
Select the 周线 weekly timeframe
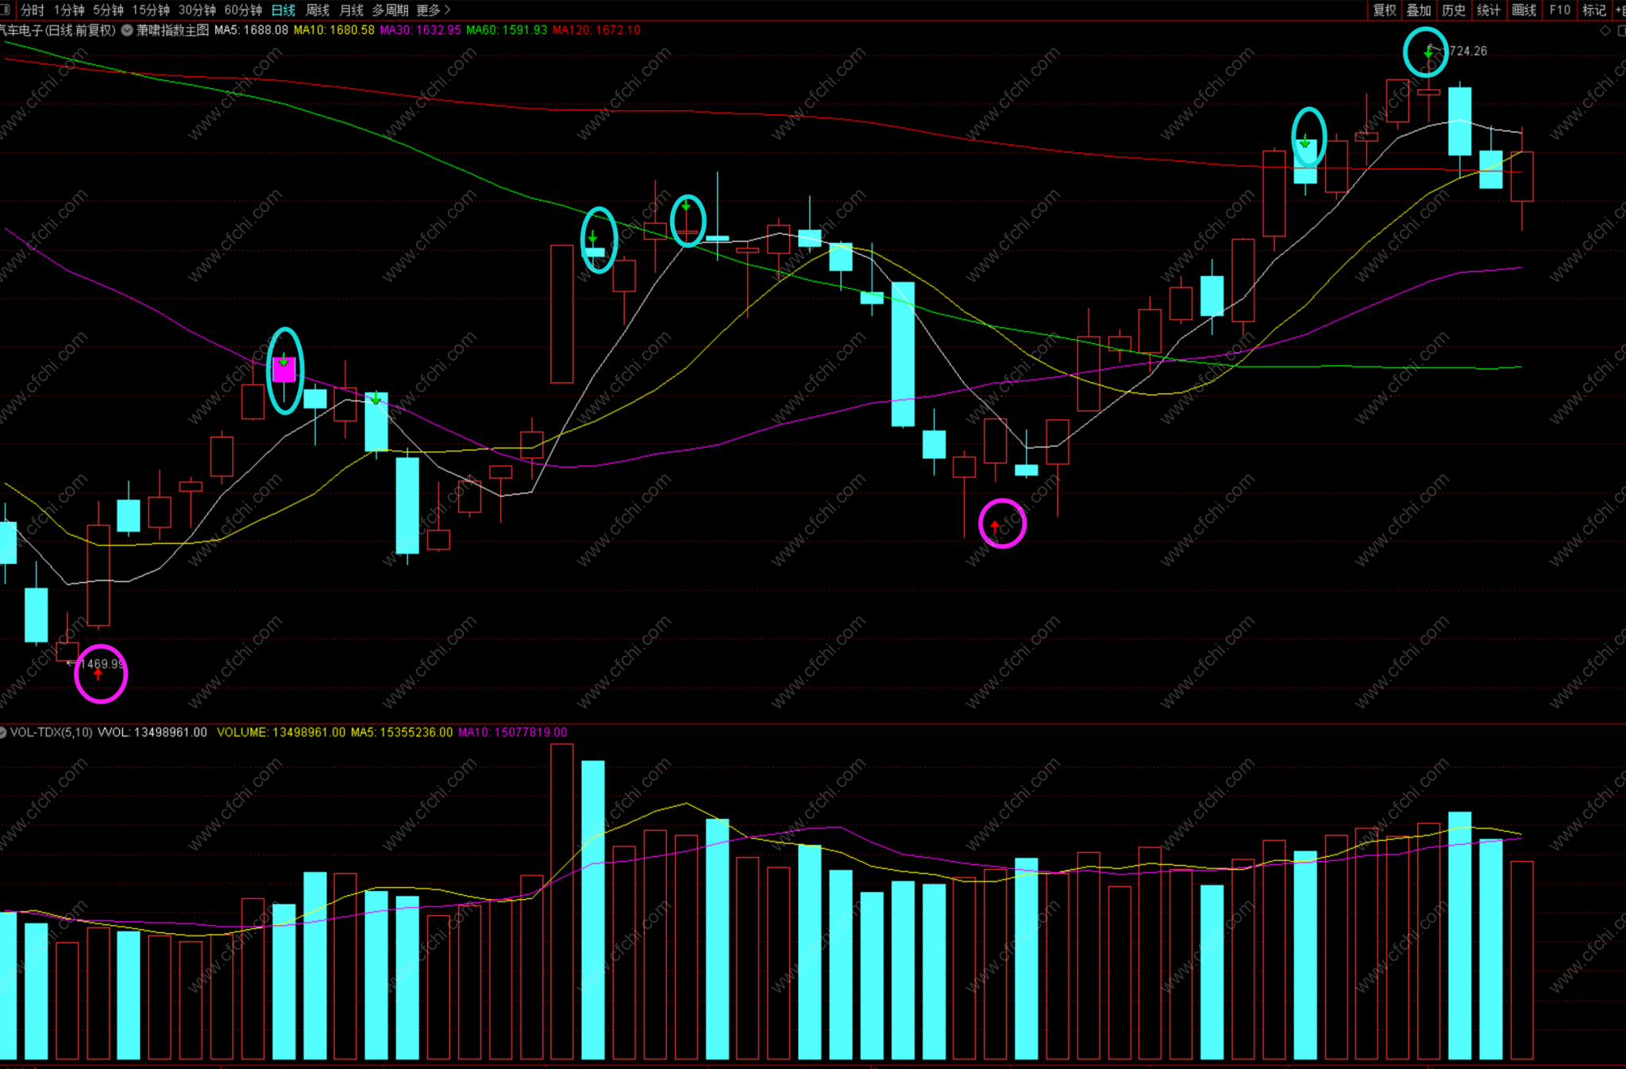[x=318, y=10]
